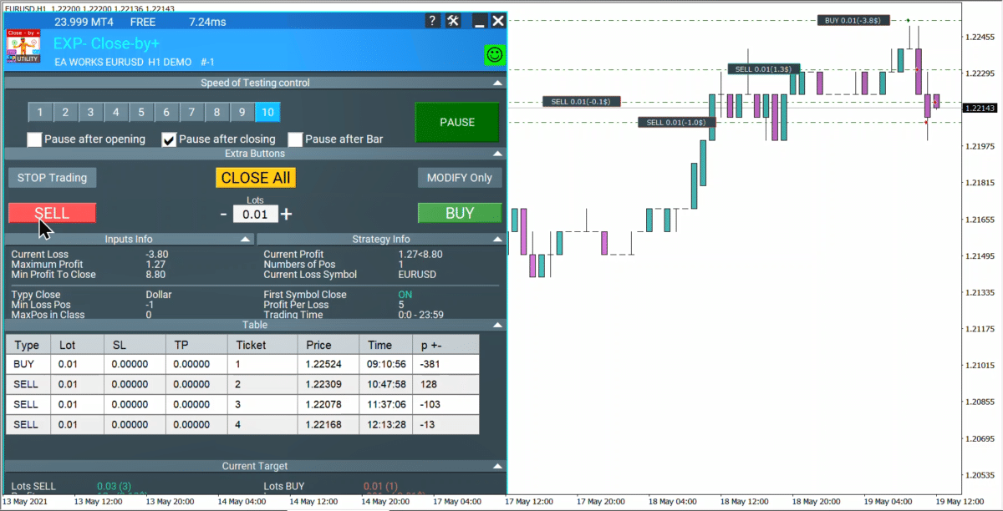
Task: Minimize the EXP Close-by+ panel
Action: click(x=479, y=21)
